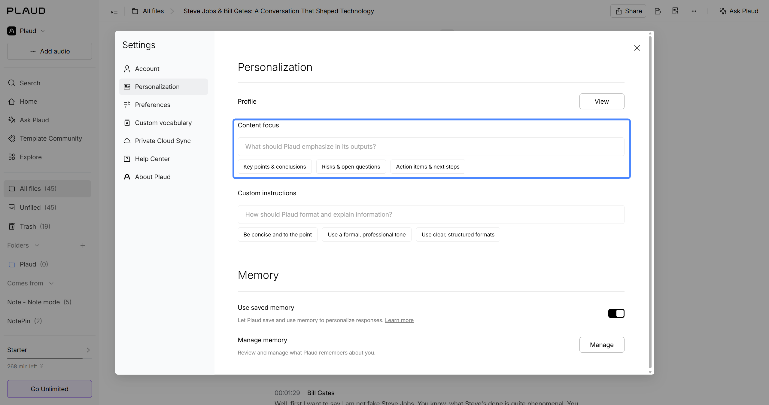Click the Search magnifier in sidebar
769x405 pixels.
(12, 83)
